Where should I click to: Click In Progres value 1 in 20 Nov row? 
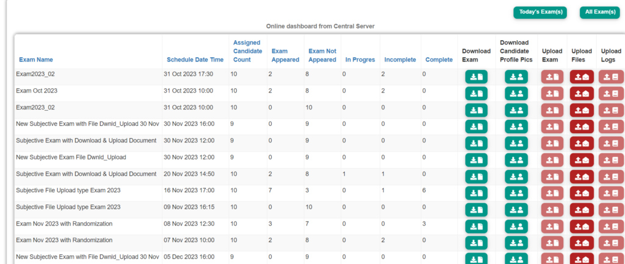click(344, 174)
